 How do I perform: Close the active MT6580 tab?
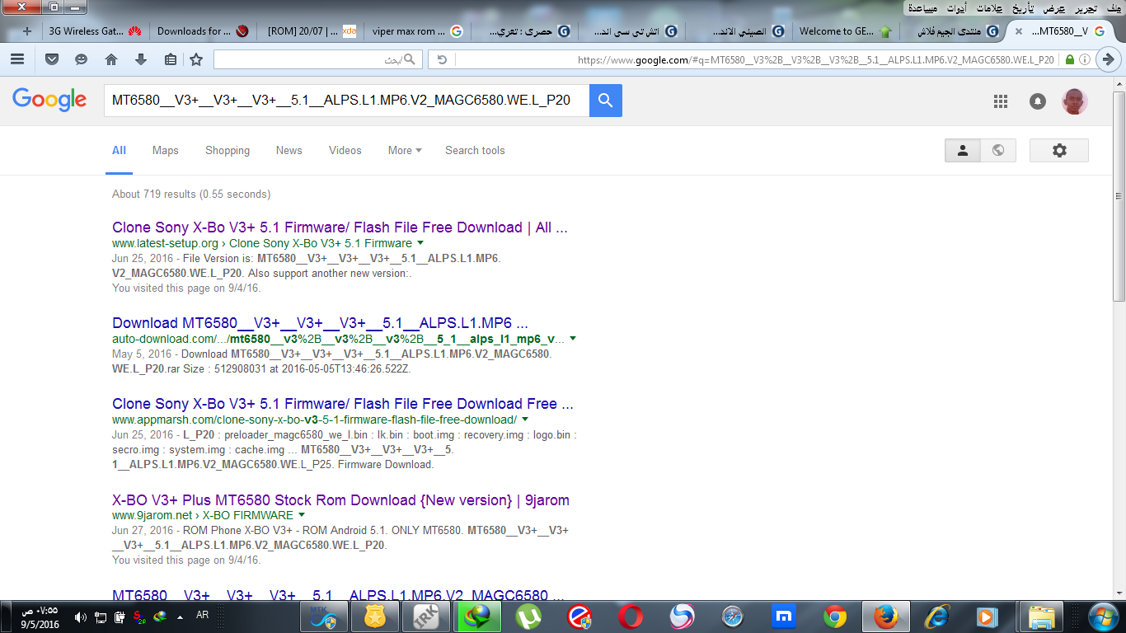click(1019, 31)
